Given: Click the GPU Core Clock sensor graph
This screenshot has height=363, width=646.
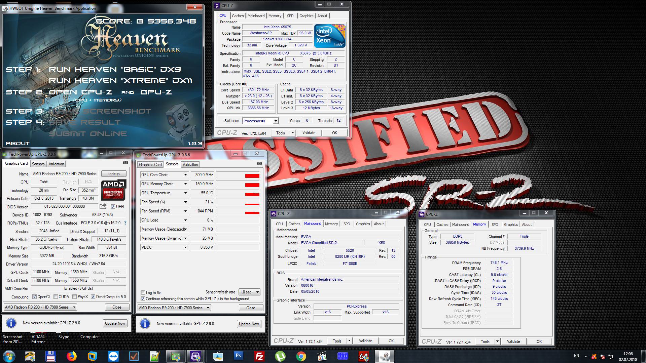Looking at the screenshot, I should tap(238, 175).
